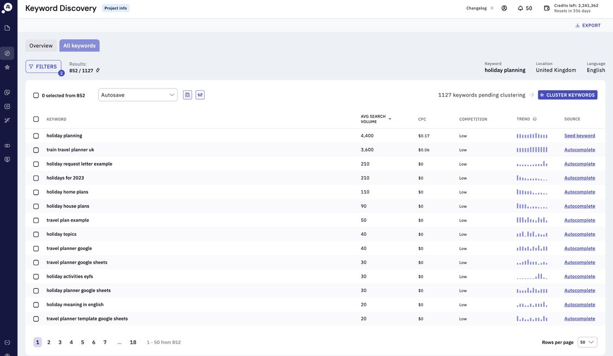Click the trend sparkline for 'holiday planning'

click(x=532, y=136)
